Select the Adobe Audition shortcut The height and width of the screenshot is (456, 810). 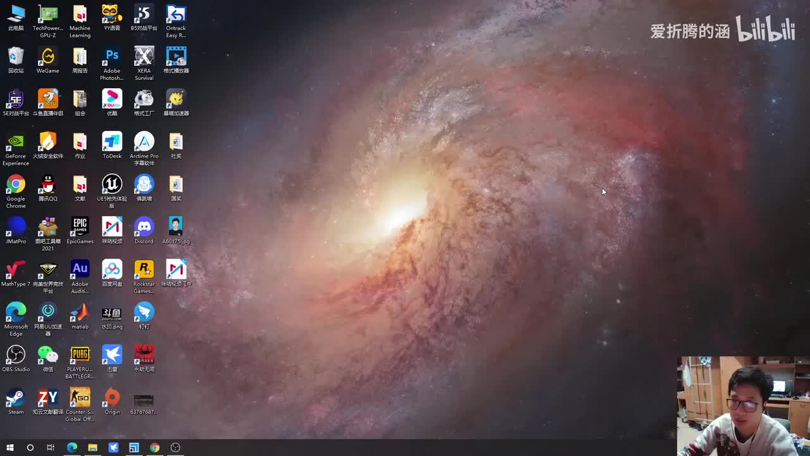click(80, 277)
